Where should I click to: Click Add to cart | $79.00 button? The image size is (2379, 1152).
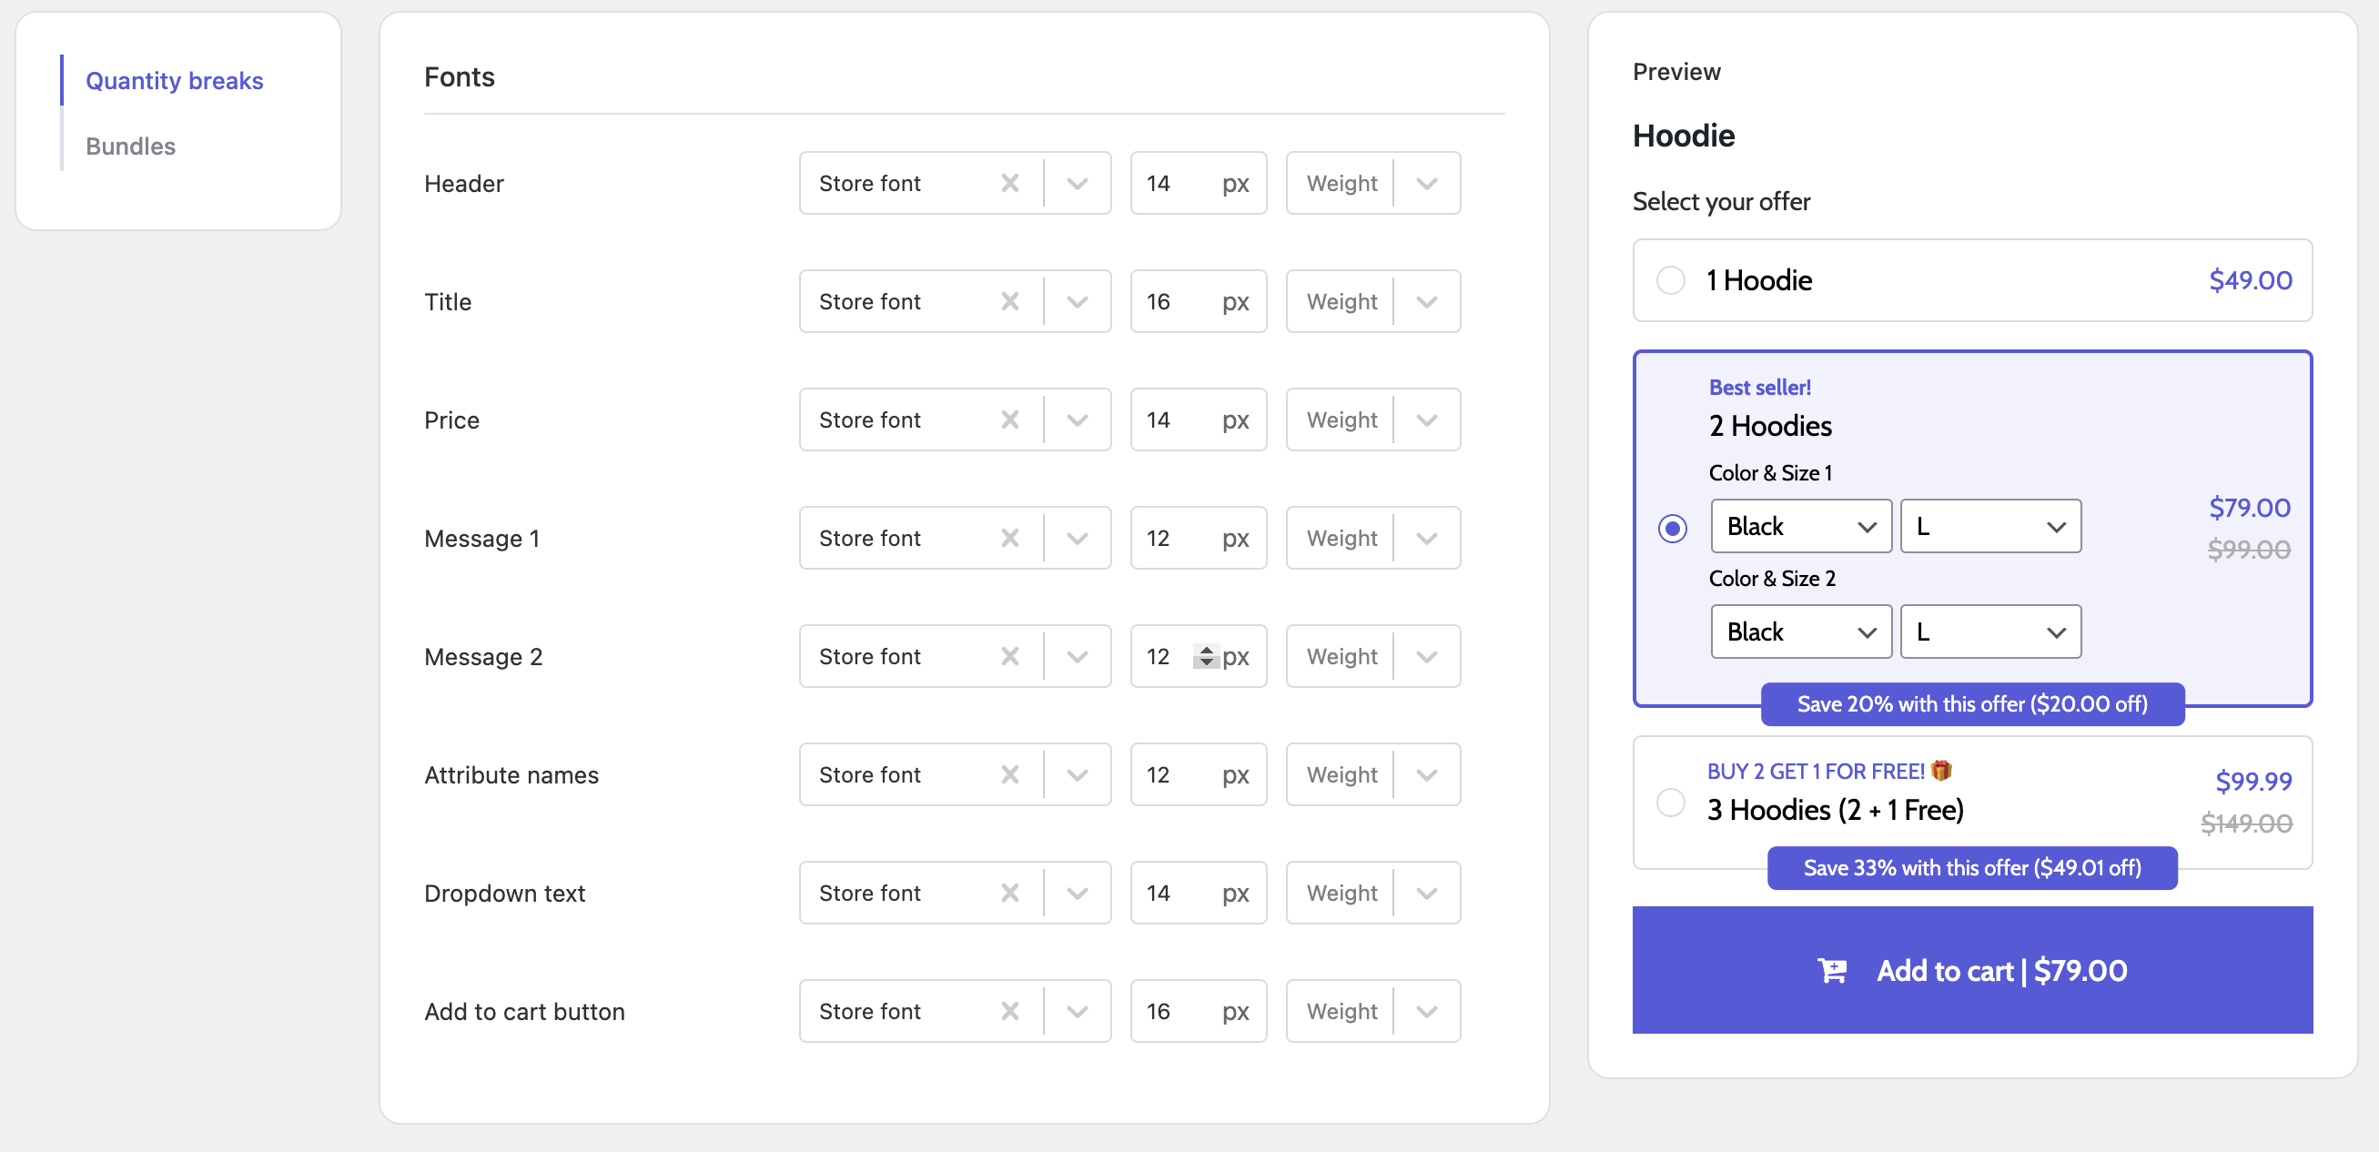point(1971,970)
